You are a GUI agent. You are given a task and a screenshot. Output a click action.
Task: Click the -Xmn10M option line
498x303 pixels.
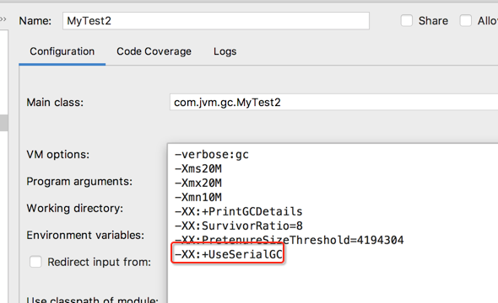pos(198,197)
